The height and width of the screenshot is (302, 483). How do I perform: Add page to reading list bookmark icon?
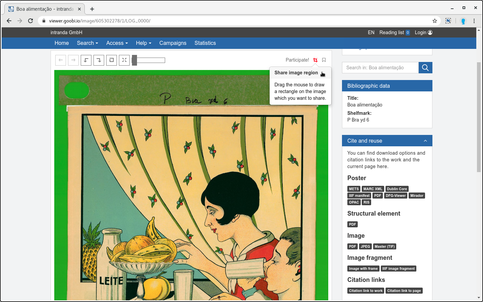tap(324, 60)
